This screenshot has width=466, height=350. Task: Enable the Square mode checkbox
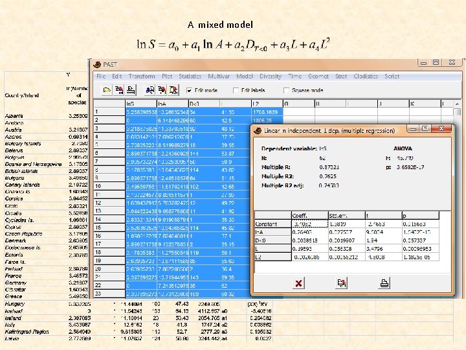point(287,90)
